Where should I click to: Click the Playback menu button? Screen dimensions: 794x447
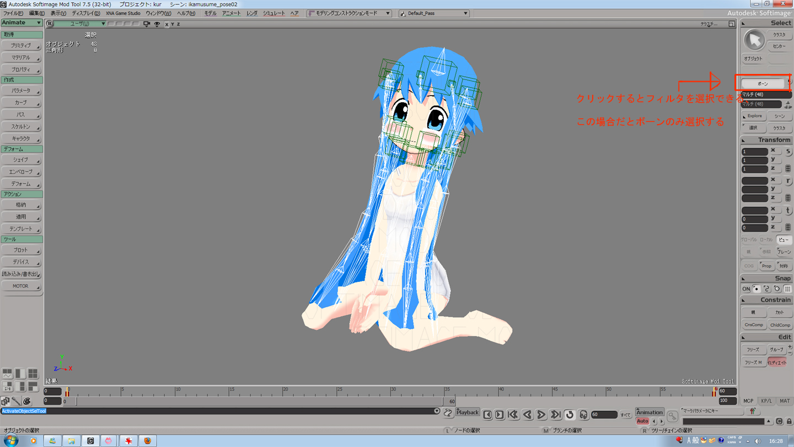tap(468, 412)
